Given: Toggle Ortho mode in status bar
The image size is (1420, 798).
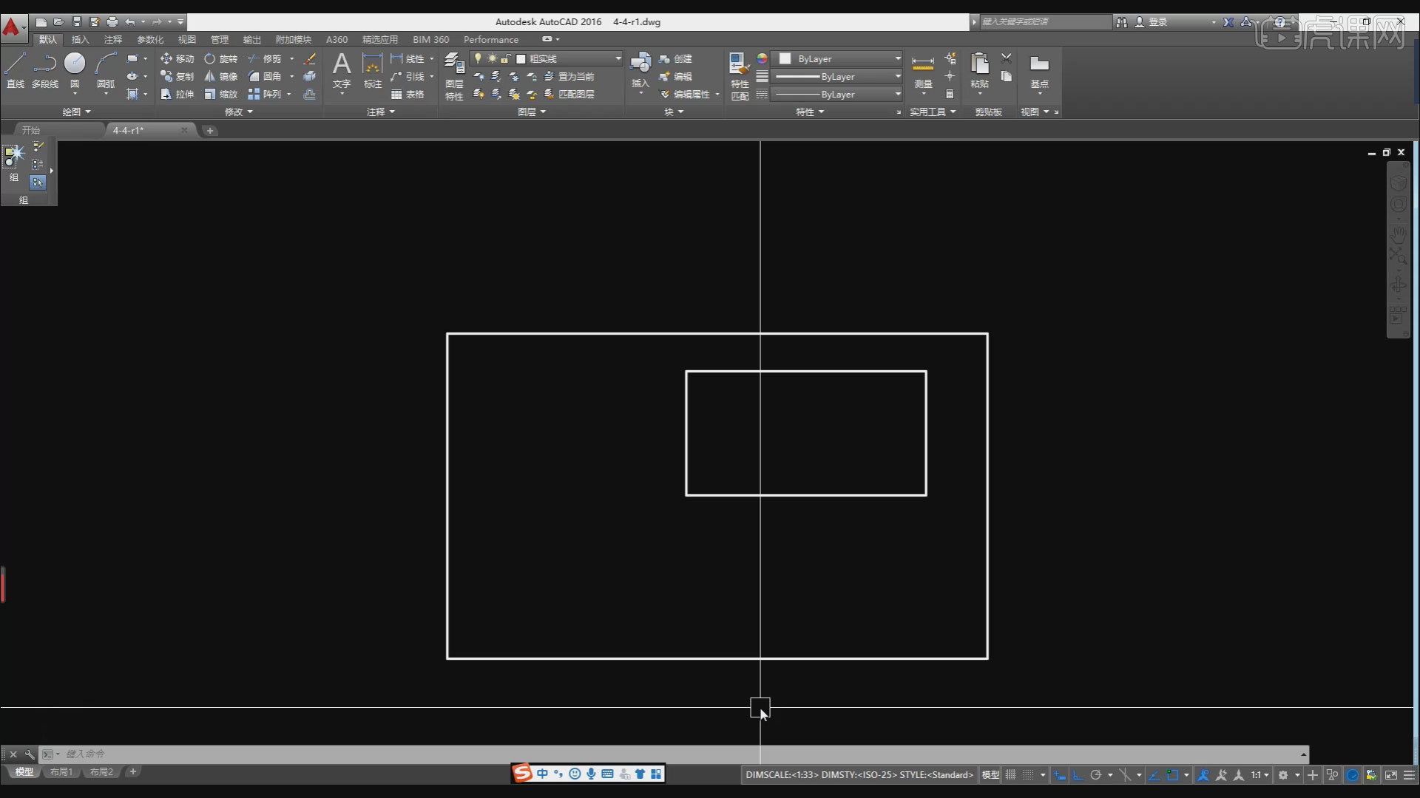Looking at the screenshot, I should 1078,775.
